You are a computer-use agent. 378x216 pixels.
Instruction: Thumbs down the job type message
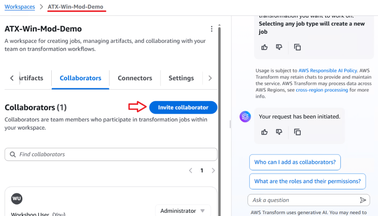pos(279,47)
